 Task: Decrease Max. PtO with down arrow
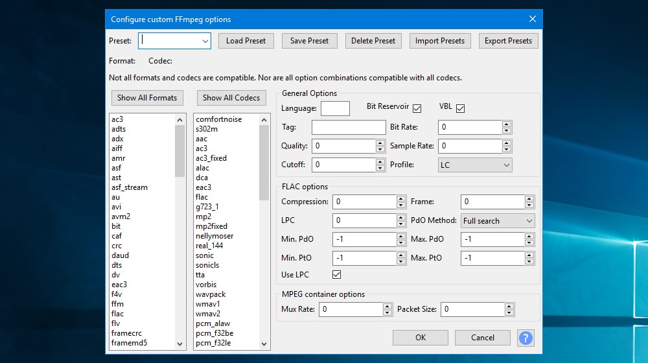(529, 261)
